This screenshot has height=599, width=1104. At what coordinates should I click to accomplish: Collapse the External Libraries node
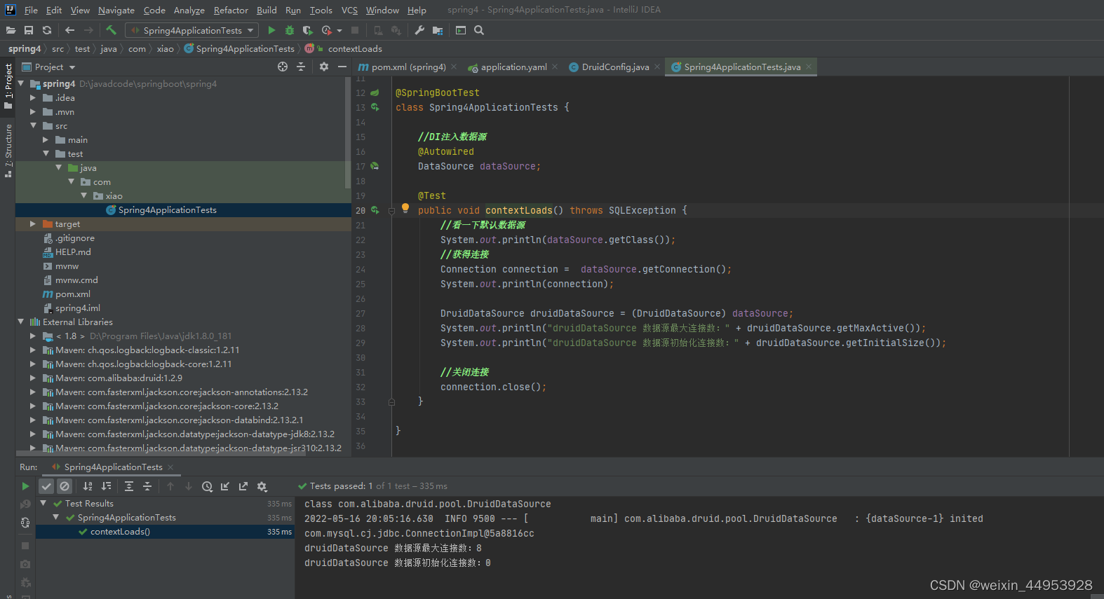[x=20, y=322]
